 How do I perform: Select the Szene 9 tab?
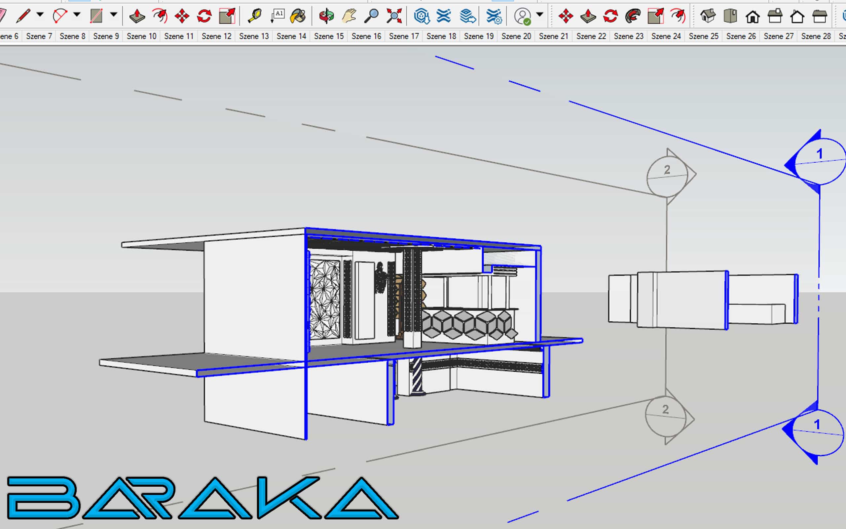point(106,36)
